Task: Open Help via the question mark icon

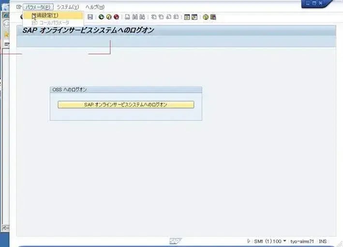Action: pos(206,17)
